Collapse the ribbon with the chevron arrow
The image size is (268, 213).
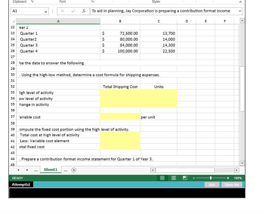click(x=240, y=2)
